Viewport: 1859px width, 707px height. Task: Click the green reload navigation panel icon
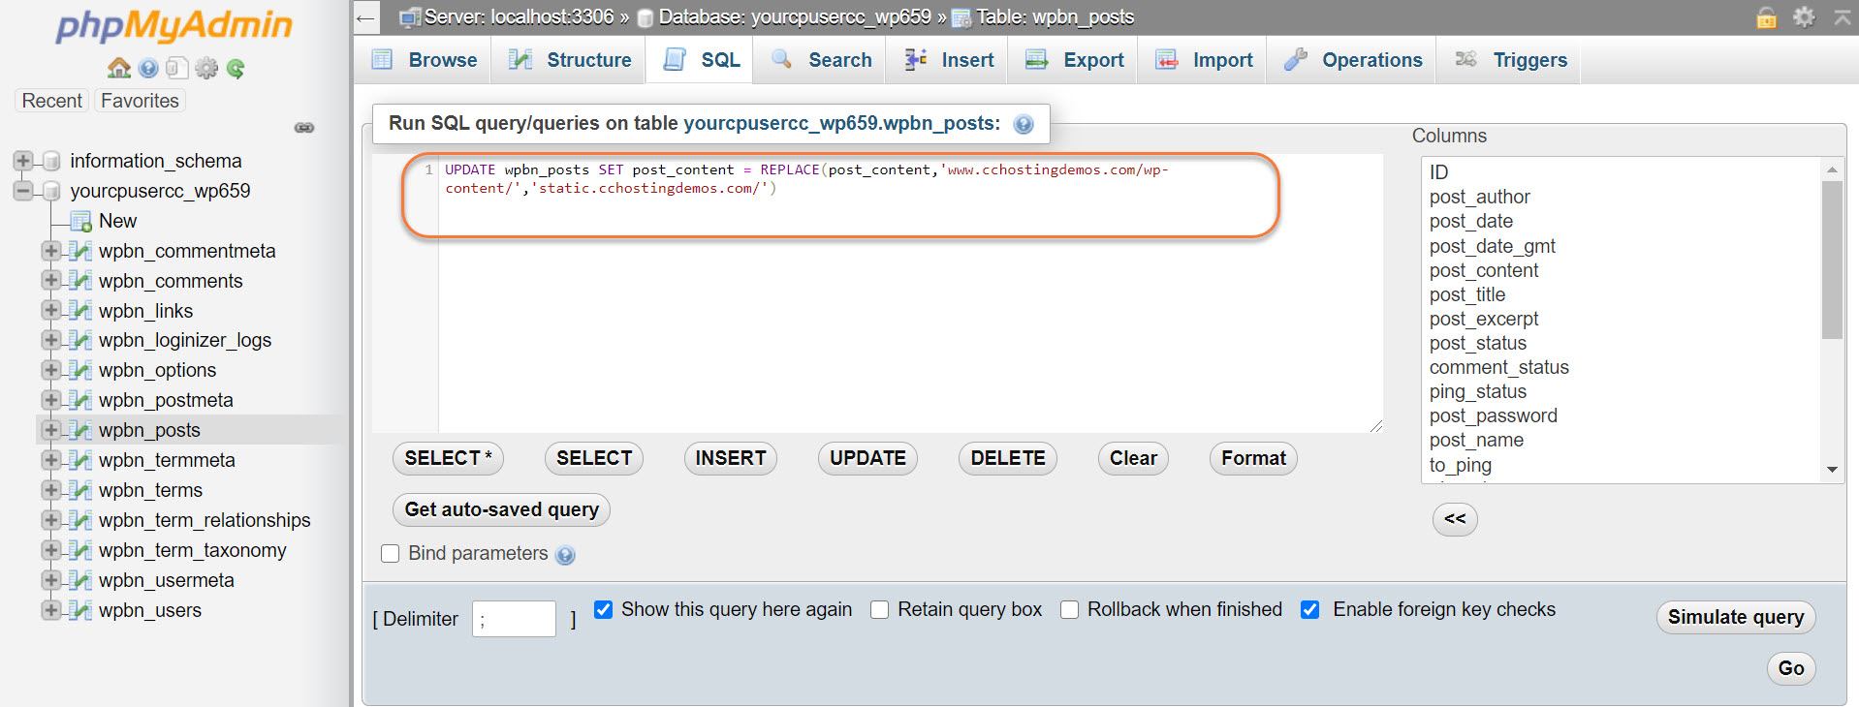click(236, 68)
